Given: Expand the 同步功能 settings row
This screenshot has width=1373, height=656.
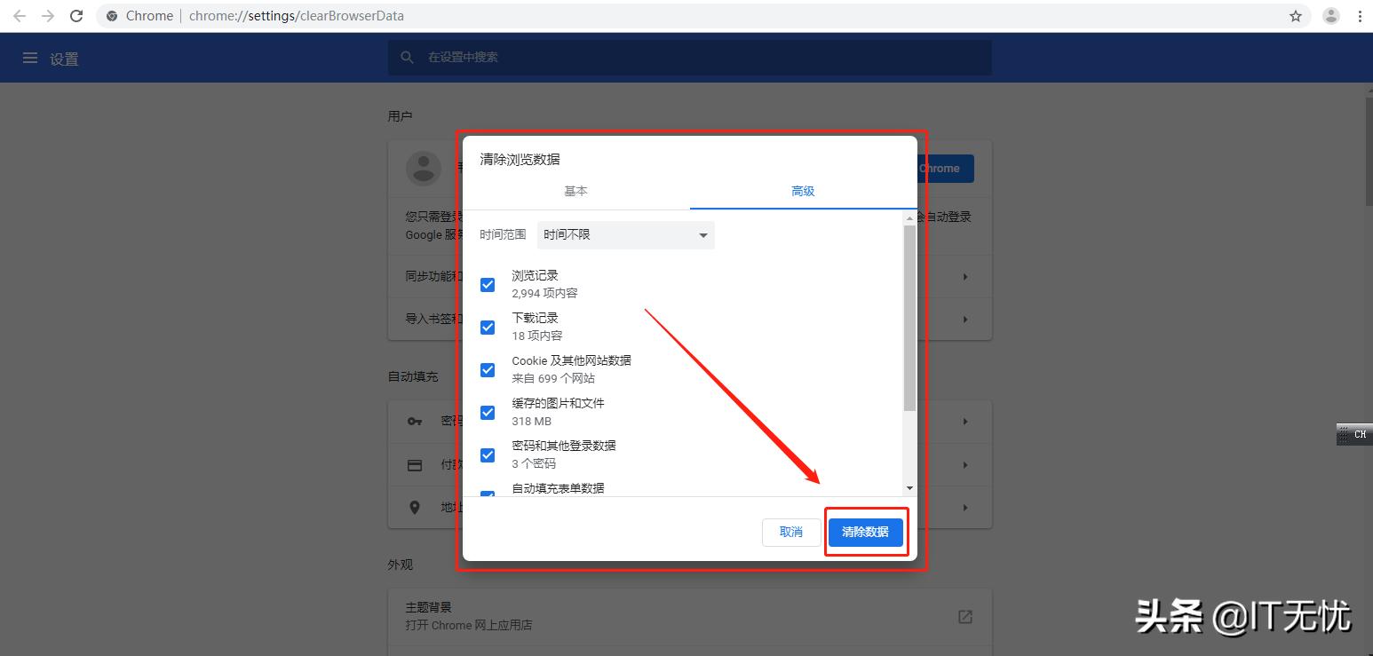Looking at the screenshot, I should (x=965, y=276).
